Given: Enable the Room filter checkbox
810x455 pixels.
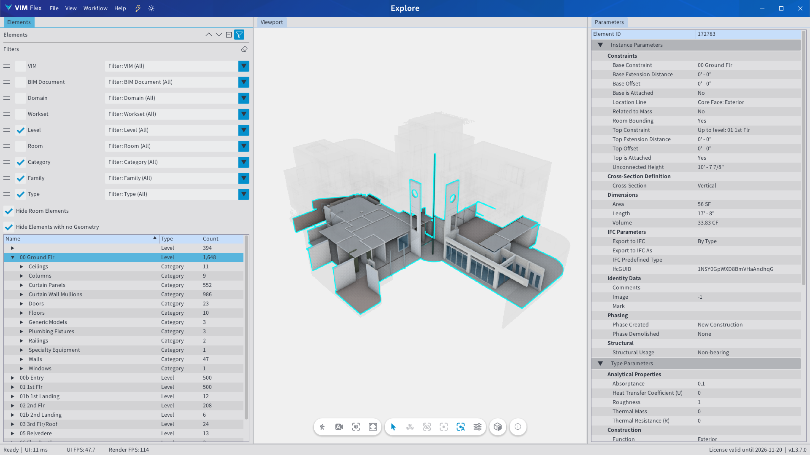Looking at the screenshot, I should tap(21, 146).
